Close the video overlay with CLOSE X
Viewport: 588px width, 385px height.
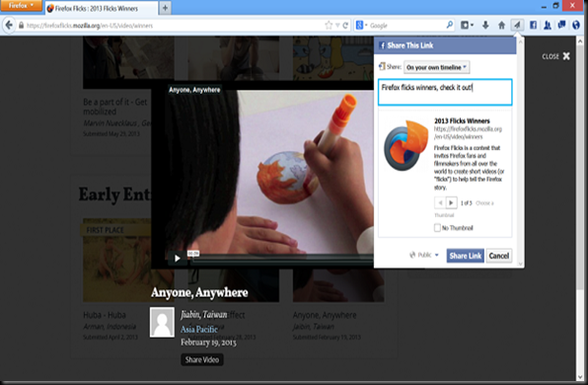click(556, 56)
